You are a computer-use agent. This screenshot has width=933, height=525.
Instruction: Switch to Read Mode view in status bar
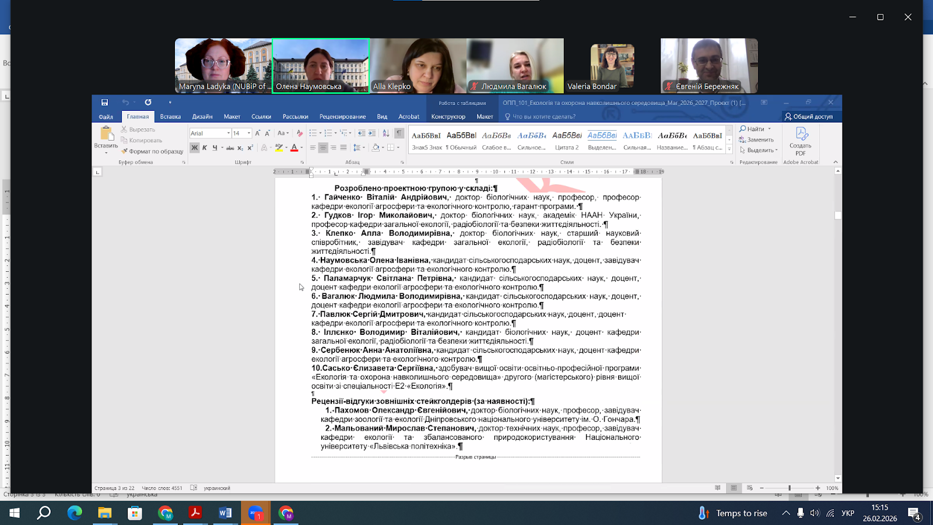click(x=717, y=488)
